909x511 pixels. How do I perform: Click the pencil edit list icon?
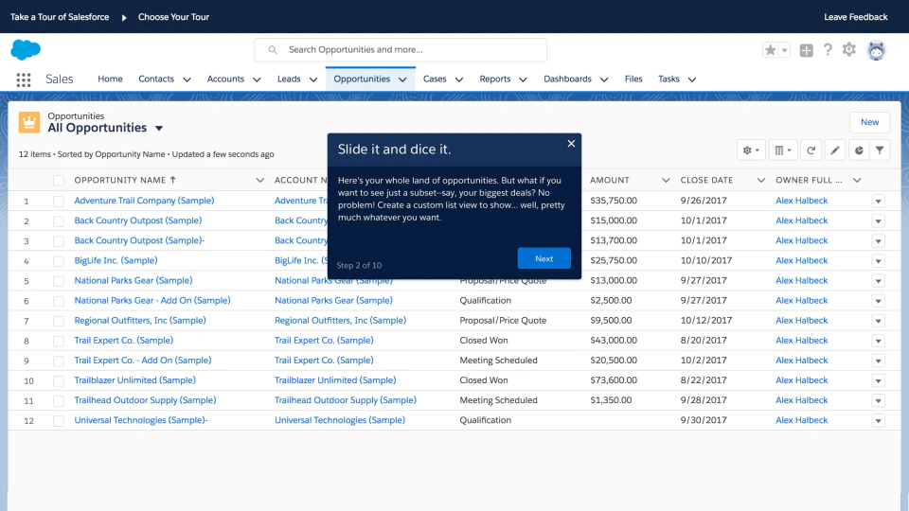click(x=835, y=150)
